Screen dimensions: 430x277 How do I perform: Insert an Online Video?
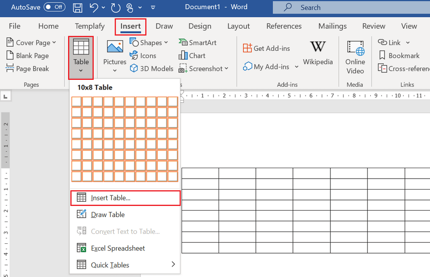(355, 57)
